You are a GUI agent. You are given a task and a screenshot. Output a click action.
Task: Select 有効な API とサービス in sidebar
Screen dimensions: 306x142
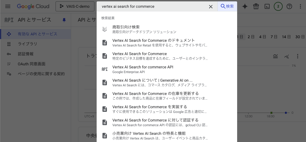point(35,34)
